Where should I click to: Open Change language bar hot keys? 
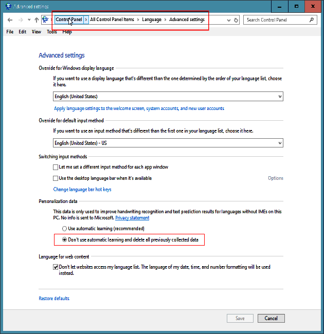pos(82,190)
